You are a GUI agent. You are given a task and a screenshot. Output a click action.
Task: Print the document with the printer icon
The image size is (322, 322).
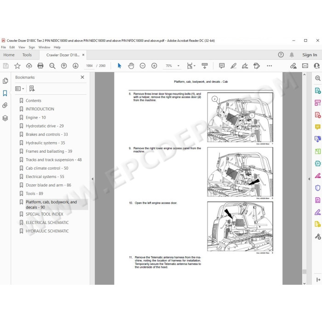coord(40,66)
